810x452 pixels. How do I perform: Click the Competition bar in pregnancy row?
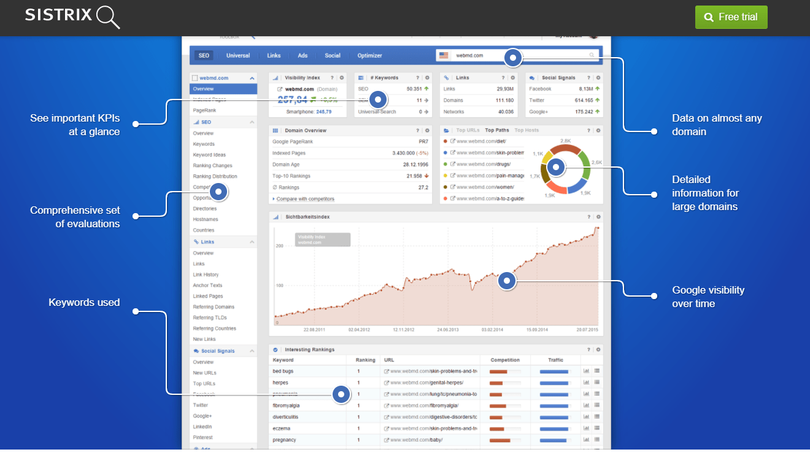(505, 440)
